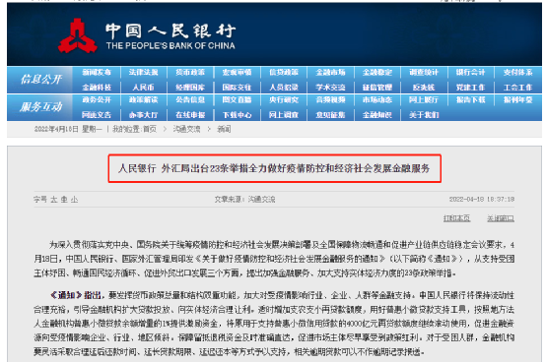Open the 央行研究 section
This screenshot has height=362, width=546.
[x=284, y=100]
